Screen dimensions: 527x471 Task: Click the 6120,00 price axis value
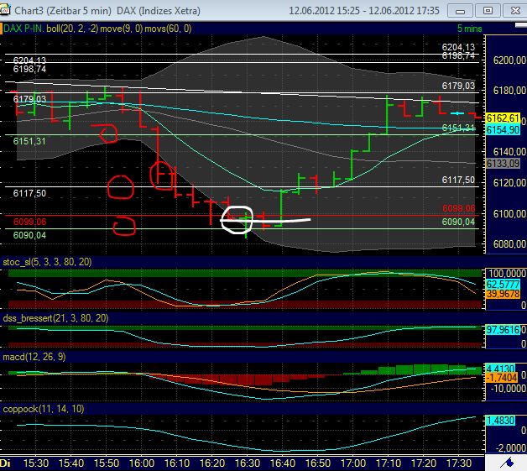[509, 182]
